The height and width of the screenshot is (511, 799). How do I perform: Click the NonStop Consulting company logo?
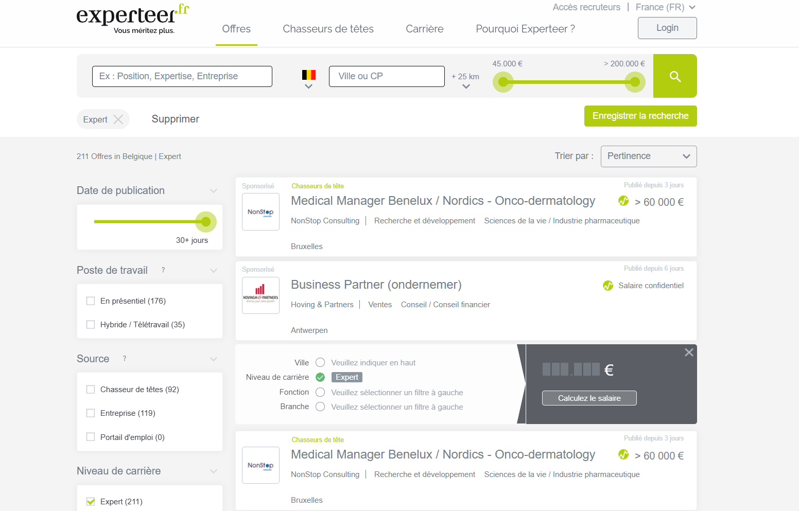(260, 212)
